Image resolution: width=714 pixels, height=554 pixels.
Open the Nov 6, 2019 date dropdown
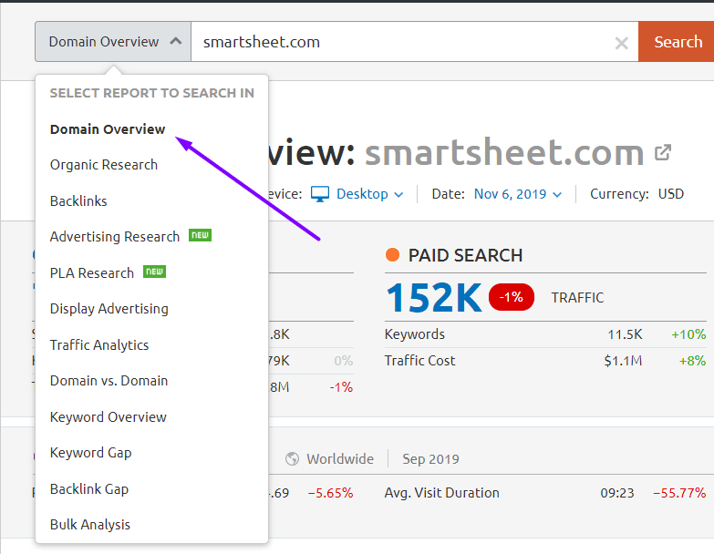(x=518, y=194)
